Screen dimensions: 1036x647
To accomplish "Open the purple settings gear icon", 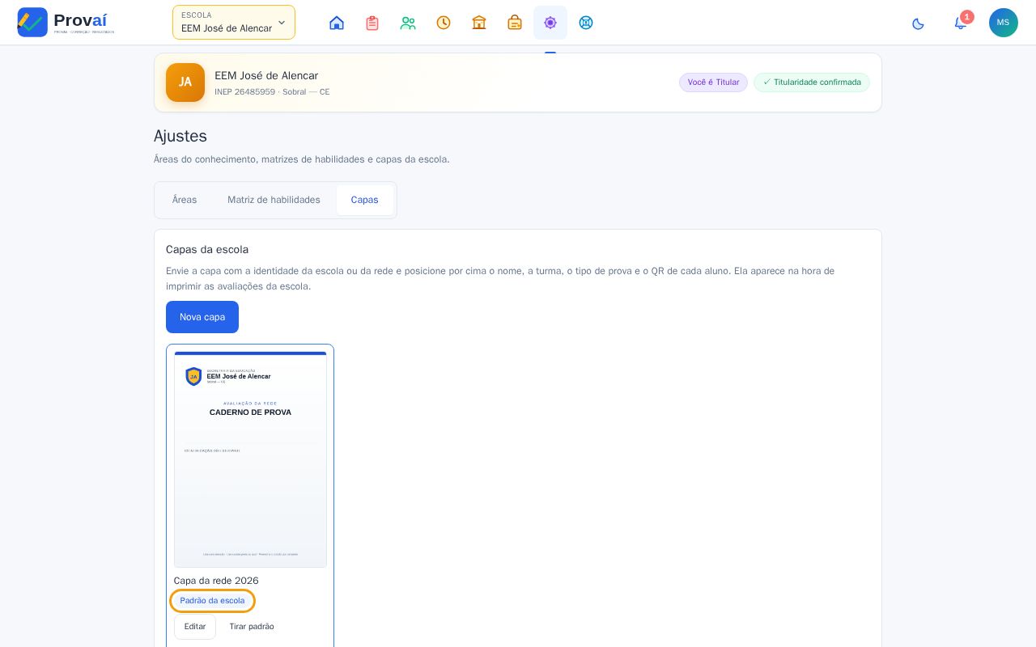I will tap(550, 23).
